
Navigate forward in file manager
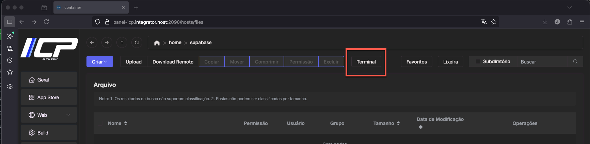(107, 42)
